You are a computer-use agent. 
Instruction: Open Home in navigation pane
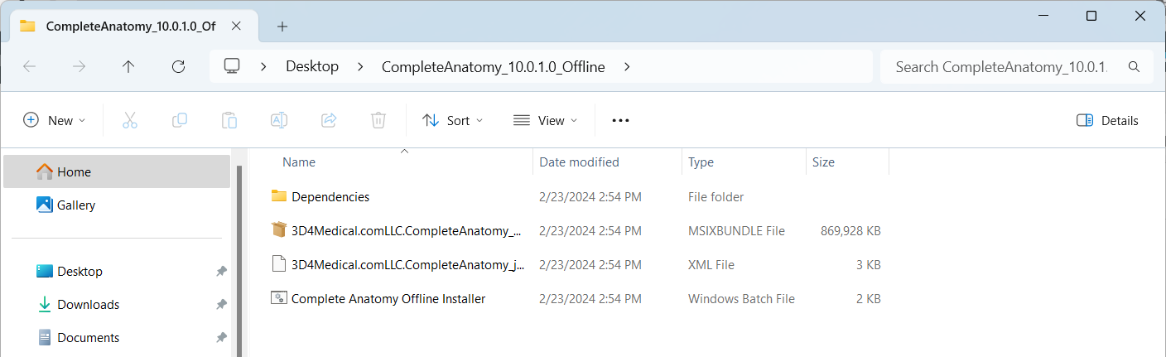coord(117,171)
